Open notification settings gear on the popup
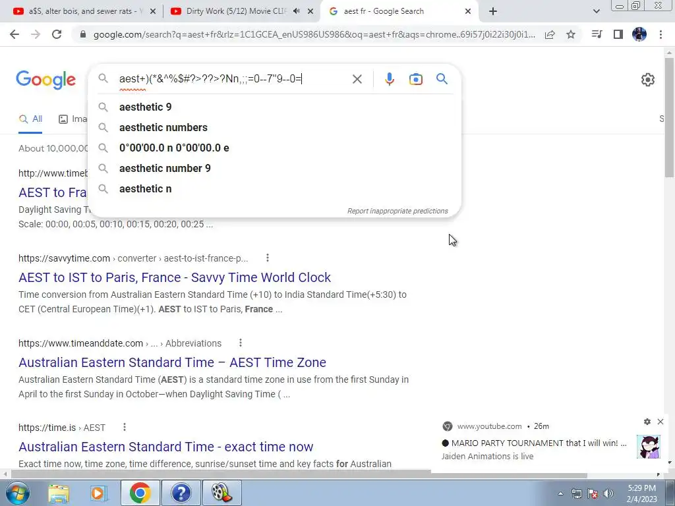Screen dimensions: 675x506 (x=647, y=422)
